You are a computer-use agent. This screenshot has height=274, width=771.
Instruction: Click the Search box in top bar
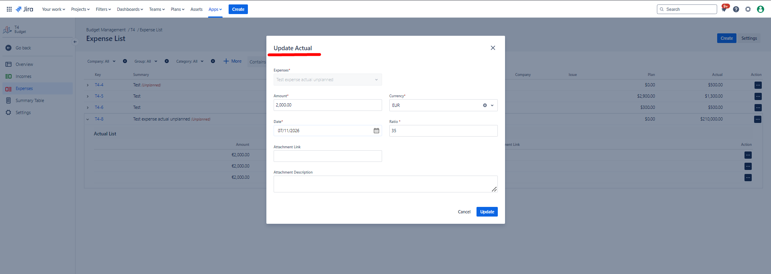(687, 9)
